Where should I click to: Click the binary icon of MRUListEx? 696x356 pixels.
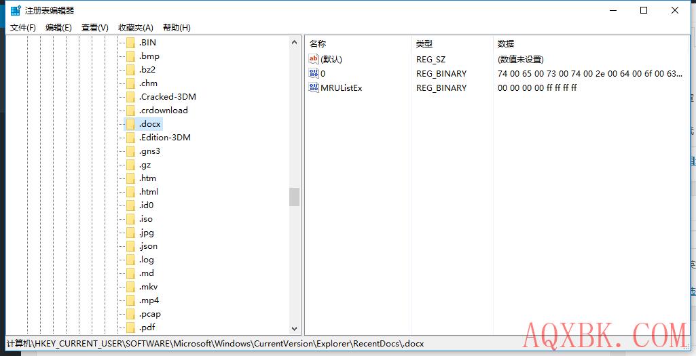314,87
